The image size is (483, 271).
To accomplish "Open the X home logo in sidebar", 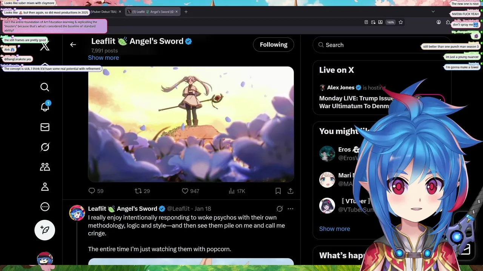I will (x=45, y=46).
